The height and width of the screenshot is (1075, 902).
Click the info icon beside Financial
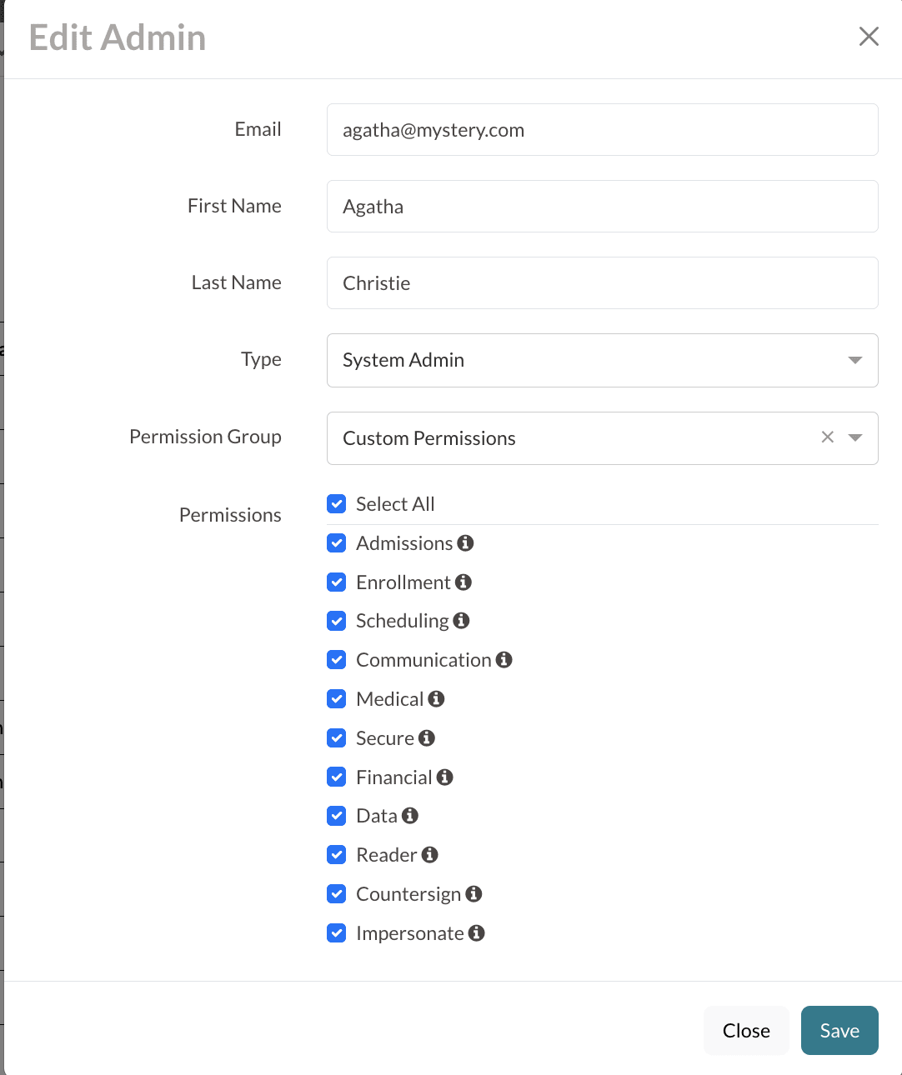[444, 777]
